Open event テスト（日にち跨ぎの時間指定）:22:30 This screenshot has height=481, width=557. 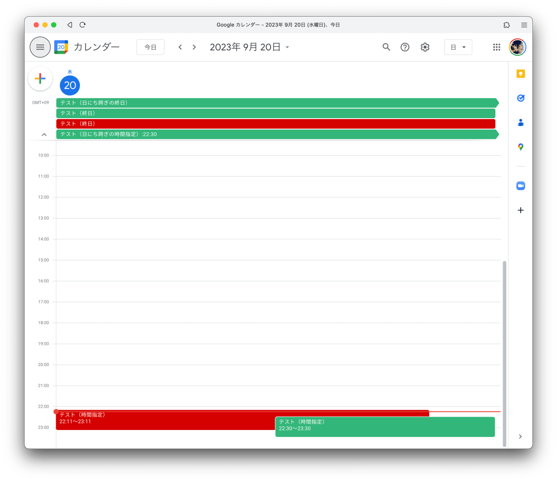(278, 134)
